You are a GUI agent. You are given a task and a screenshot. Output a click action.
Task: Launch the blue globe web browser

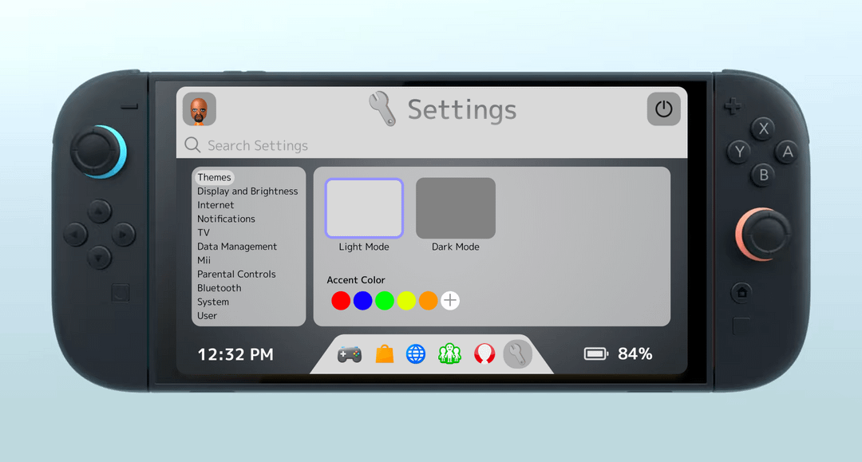tap(416, 354)
